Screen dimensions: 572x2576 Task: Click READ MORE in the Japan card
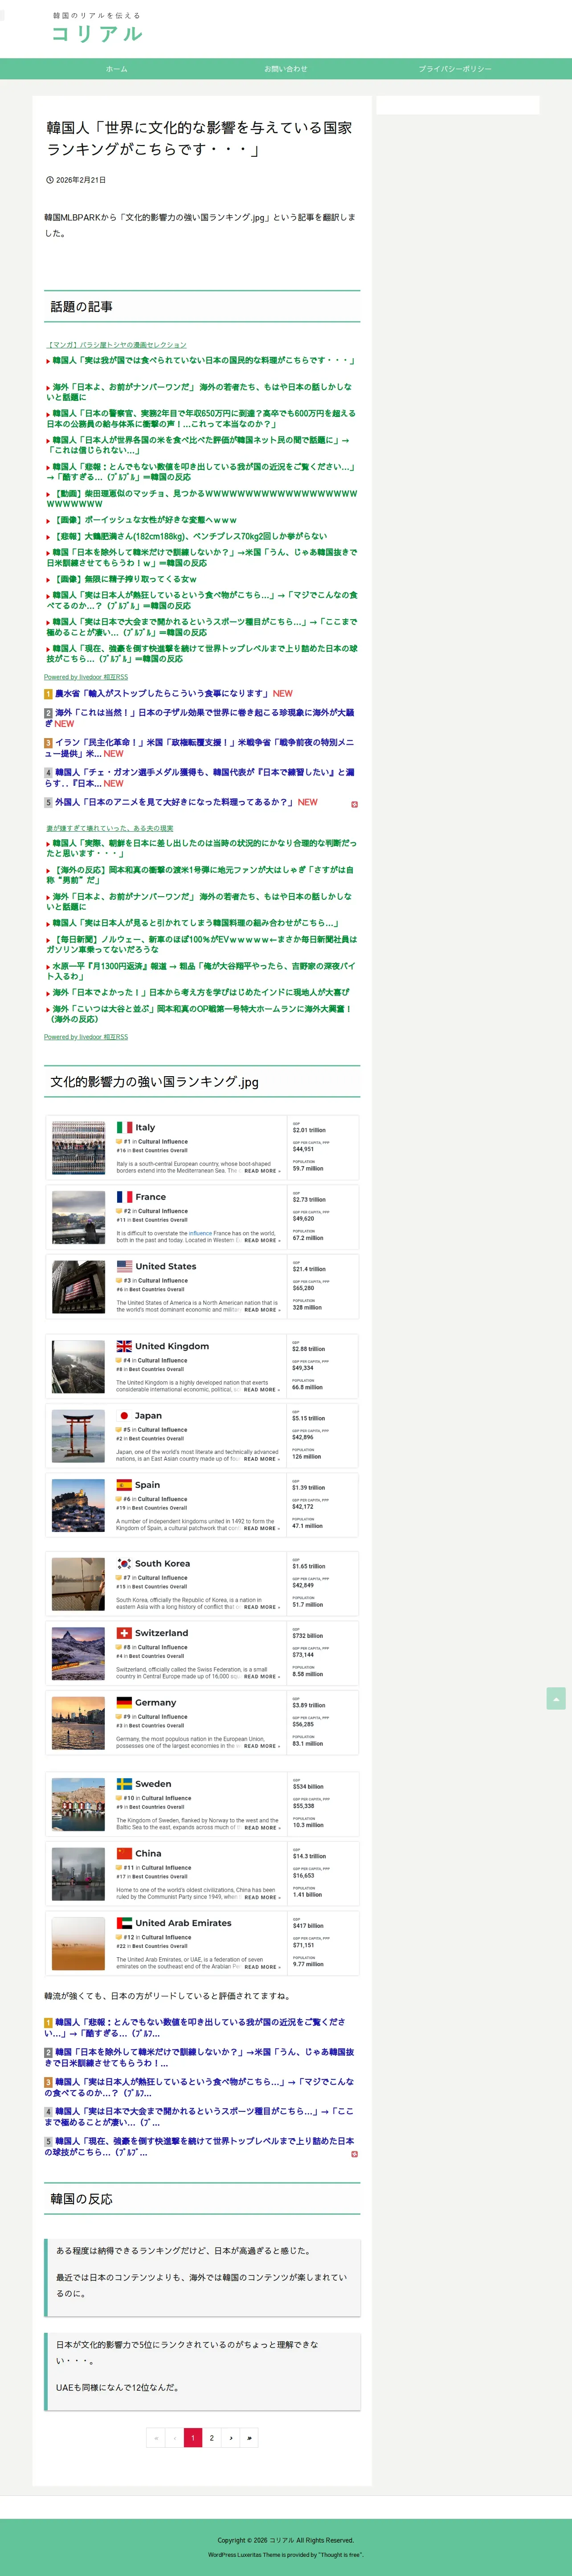261,1459
